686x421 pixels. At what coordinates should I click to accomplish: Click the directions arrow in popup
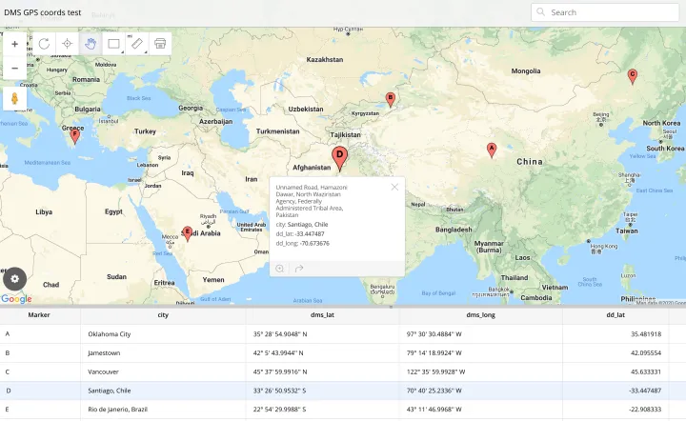299,269
